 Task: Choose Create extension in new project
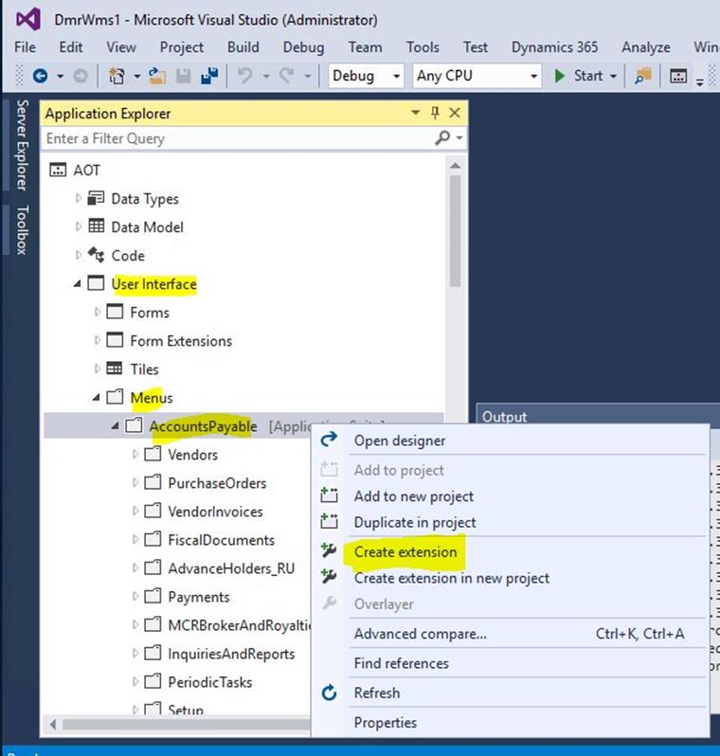point(451,578)
